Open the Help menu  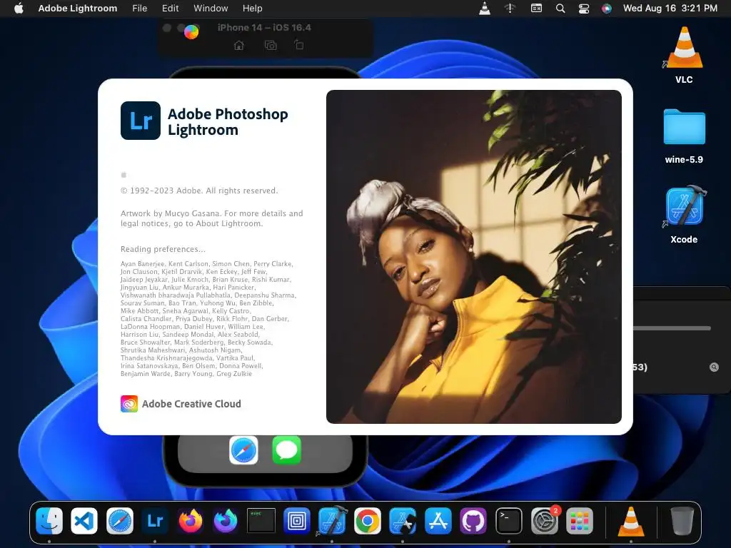[x=252, y=8]
